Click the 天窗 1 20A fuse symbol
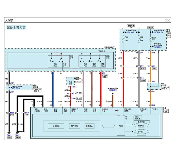The width and height of the screenshot is (171, 154). [123, 39]
